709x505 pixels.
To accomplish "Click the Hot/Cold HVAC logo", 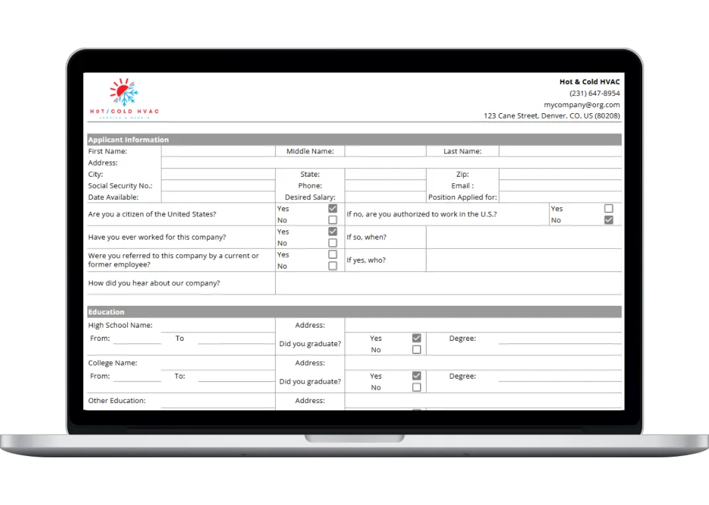I will 124,98.
